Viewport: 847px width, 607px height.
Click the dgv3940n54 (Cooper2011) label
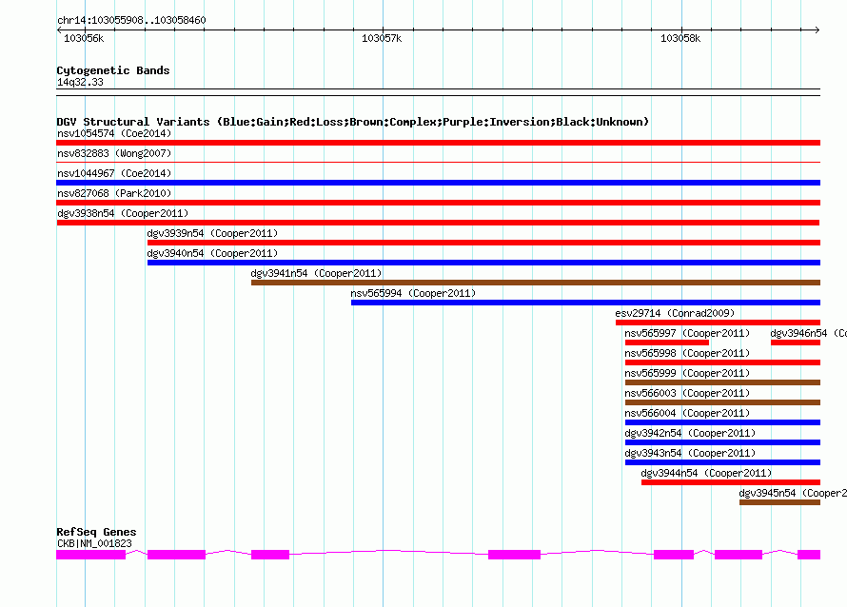coord(212,253)
